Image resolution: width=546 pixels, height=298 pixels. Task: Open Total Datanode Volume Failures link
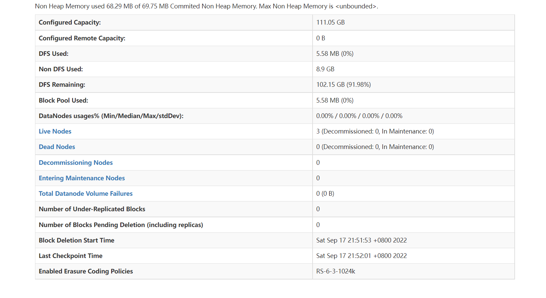click(86, 194)
